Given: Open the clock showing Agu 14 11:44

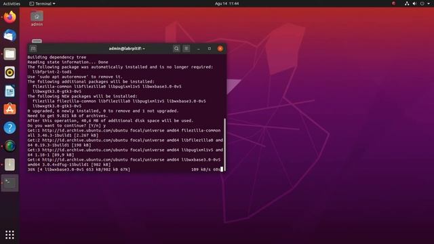Looking at the screenshot, I should [x=226, y=3].
